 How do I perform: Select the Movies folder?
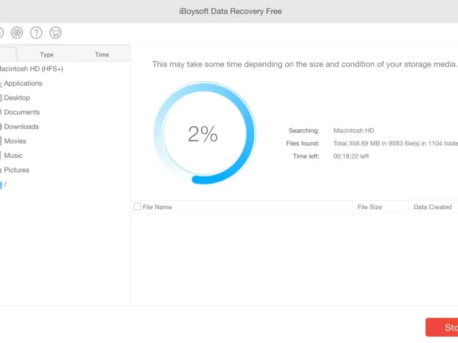[15, 141]
